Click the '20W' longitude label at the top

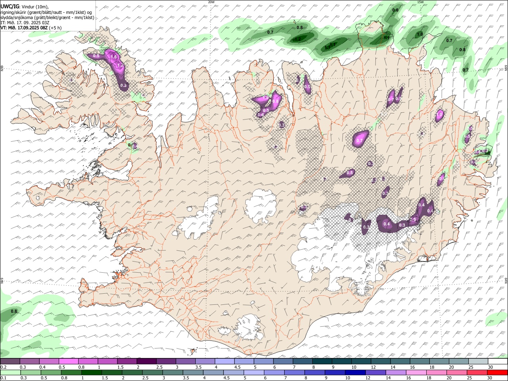click(211, 2)
